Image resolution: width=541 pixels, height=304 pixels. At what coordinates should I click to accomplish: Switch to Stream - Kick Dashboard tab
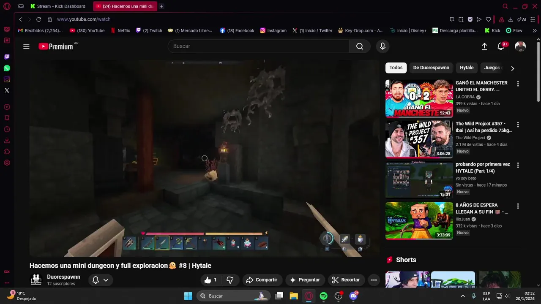click(x=58, y=6)
